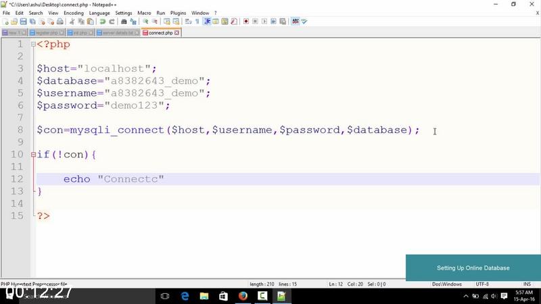Undo last edit with the green Undo arrow
541x304 pixels.
[103, 22]
